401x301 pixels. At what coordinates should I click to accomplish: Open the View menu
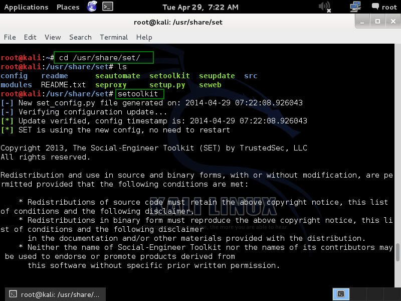(53, 37)
